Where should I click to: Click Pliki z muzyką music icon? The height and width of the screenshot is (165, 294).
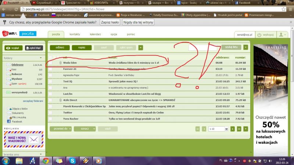pyautogui.click(x=9, y=117)
